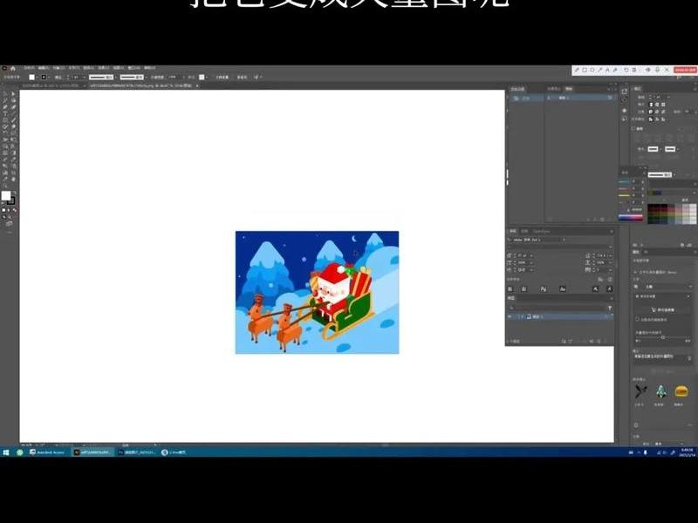Select the Curvature tool
698x523 pixels.
pyautogui.click(x=13, y=106)
